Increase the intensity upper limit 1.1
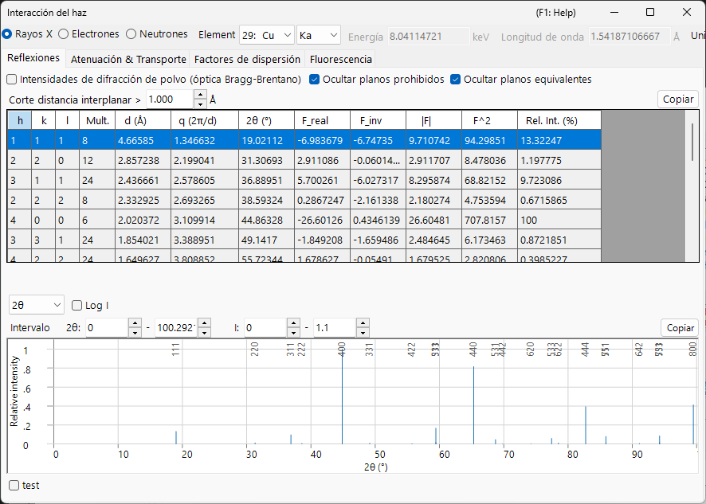This screenshot has width=706, height=504. tap(363, 323)
